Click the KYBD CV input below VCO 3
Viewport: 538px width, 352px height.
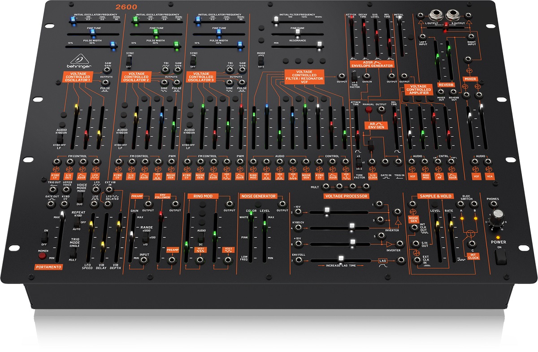tap(187, 161)
